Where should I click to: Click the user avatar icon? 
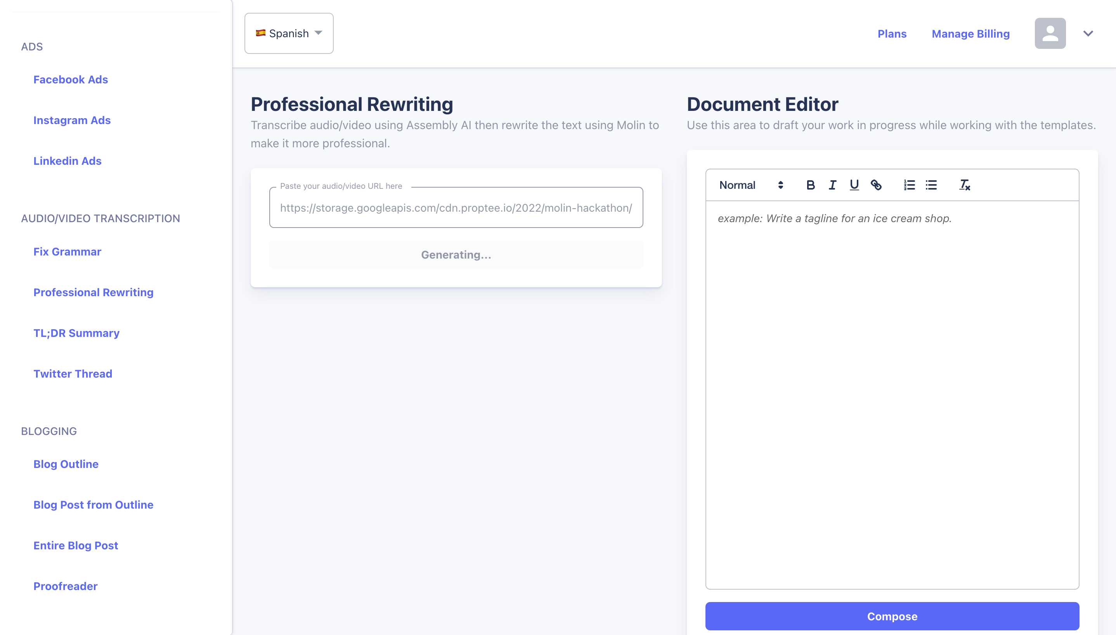pos(1050,34)
